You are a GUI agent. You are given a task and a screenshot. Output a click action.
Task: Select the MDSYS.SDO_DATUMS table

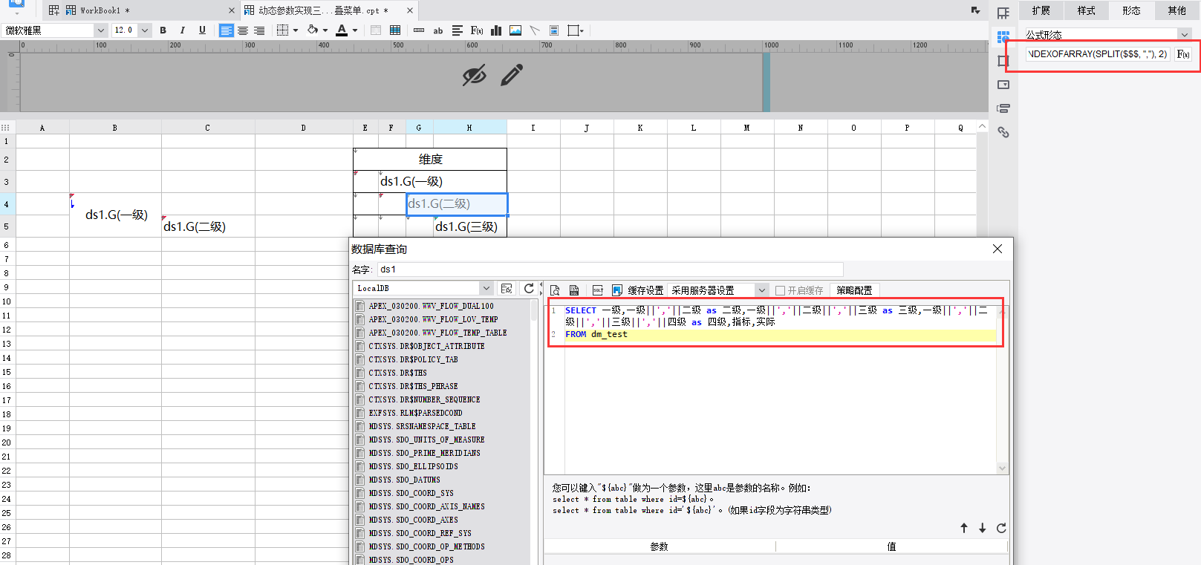[405, 480]
